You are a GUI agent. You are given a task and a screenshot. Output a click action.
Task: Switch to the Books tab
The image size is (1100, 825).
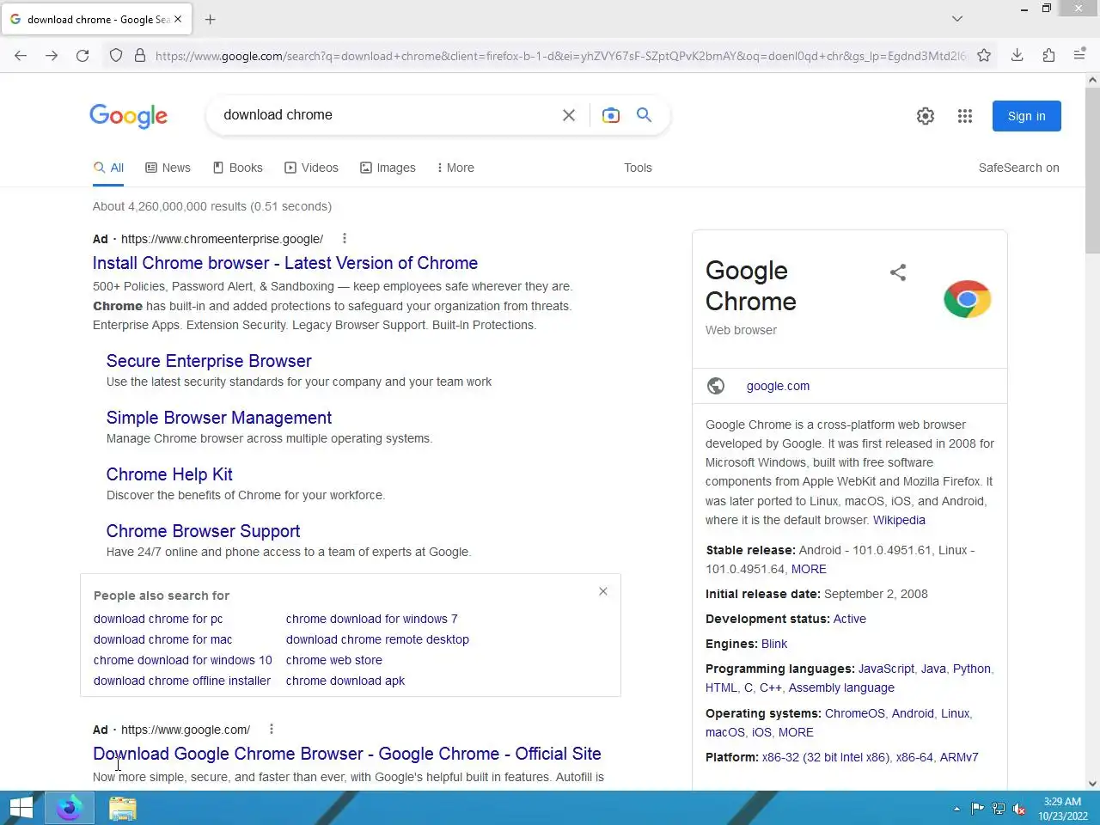pyautogui.click(x=238, y=168)
